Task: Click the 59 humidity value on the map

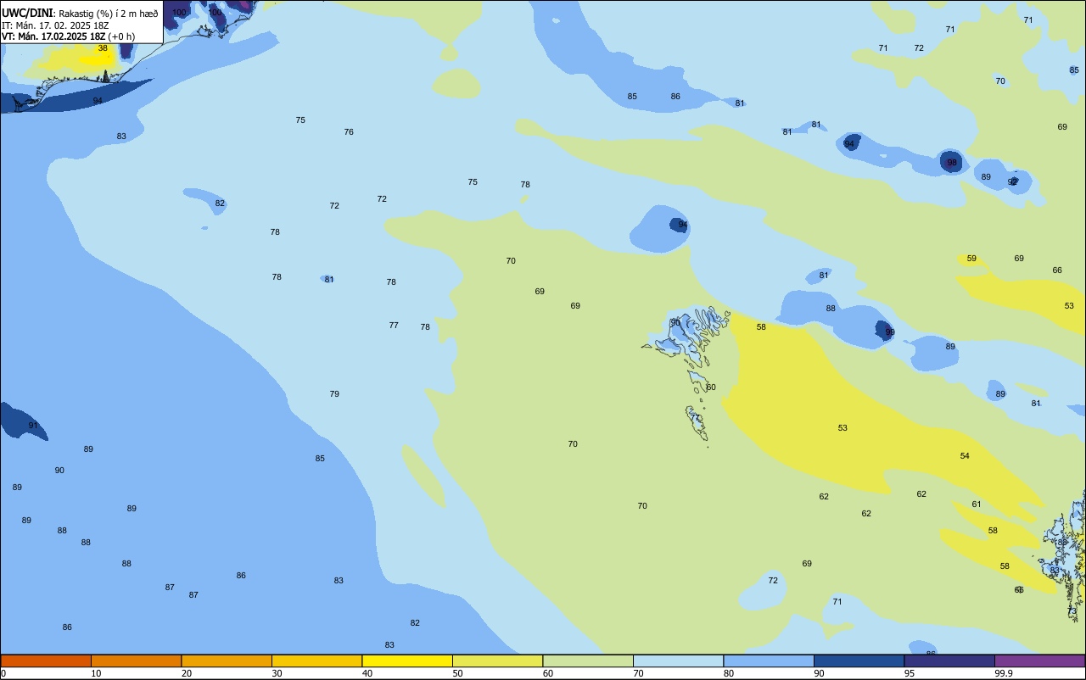Action: [971, 259]
